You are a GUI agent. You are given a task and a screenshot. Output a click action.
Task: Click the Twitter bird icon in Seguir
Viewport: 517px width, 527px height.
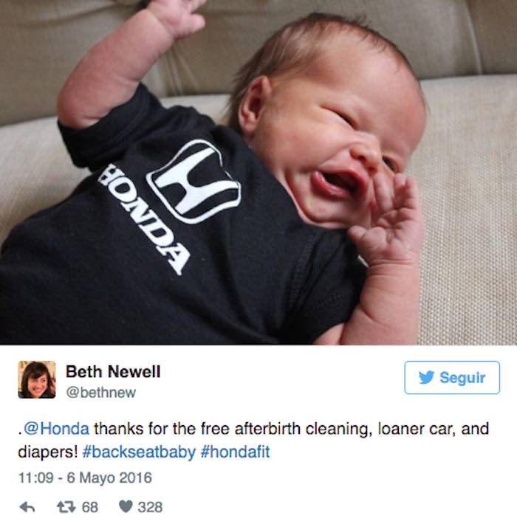(x=426, y=378)
